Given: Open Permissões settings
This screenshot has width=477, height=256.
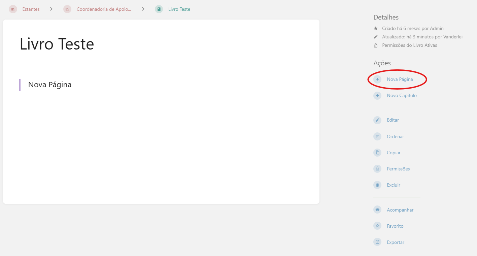Looking at the screenshot, I should (398, 169).
